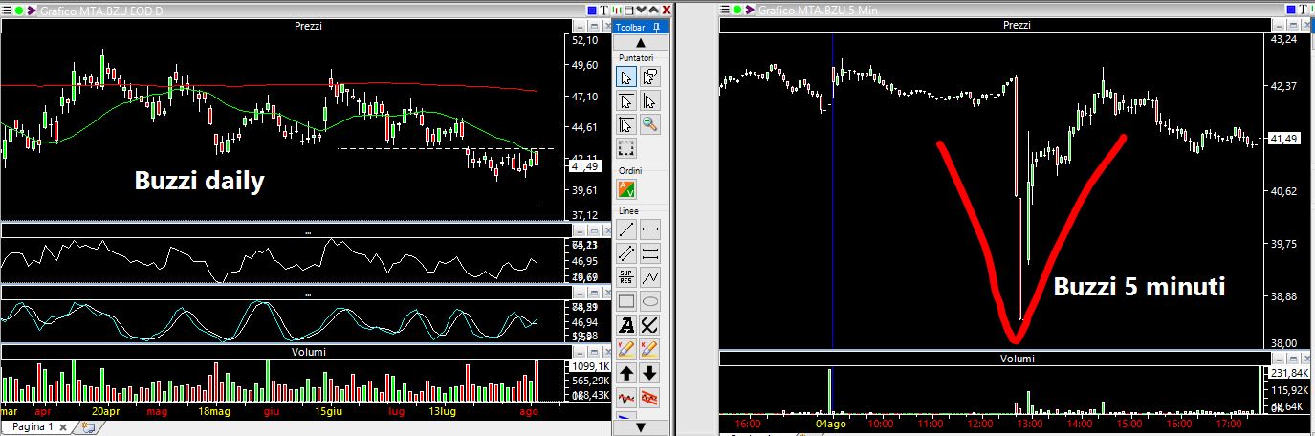Toggle the Toolbar pin icon

656,27
